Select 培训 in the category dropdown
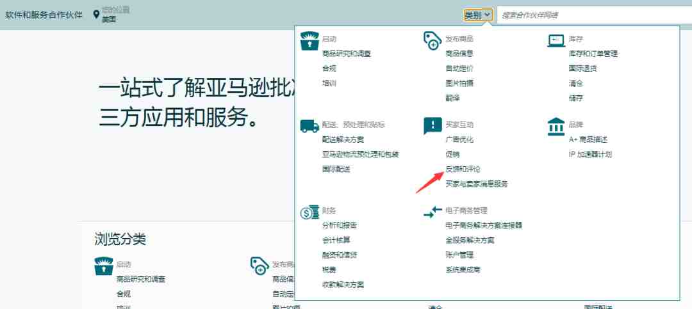Screen dimensions: 692x309 click(x=329, y=83)
